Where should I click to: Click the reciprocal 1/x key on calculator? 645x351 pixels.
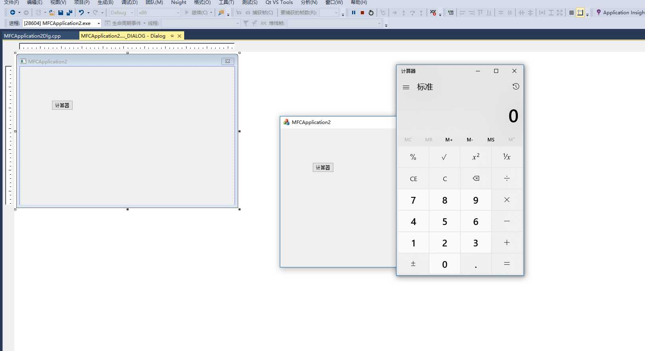(x=507, y=157)
